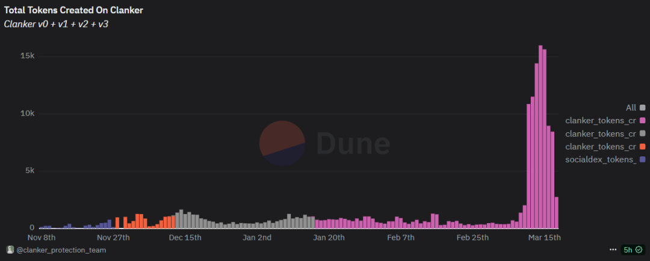Click the Jan 20th x-axis label
Image resolution: width=650 pixels, height=261 pixels.
tap(328, 238)
